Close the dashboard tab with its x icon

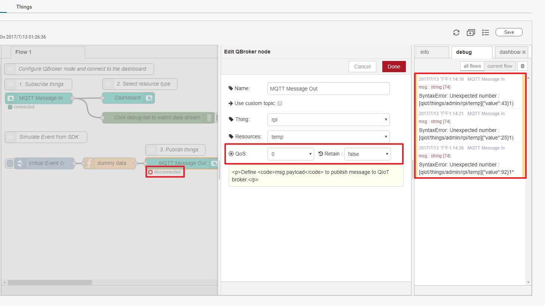[524, 52]
